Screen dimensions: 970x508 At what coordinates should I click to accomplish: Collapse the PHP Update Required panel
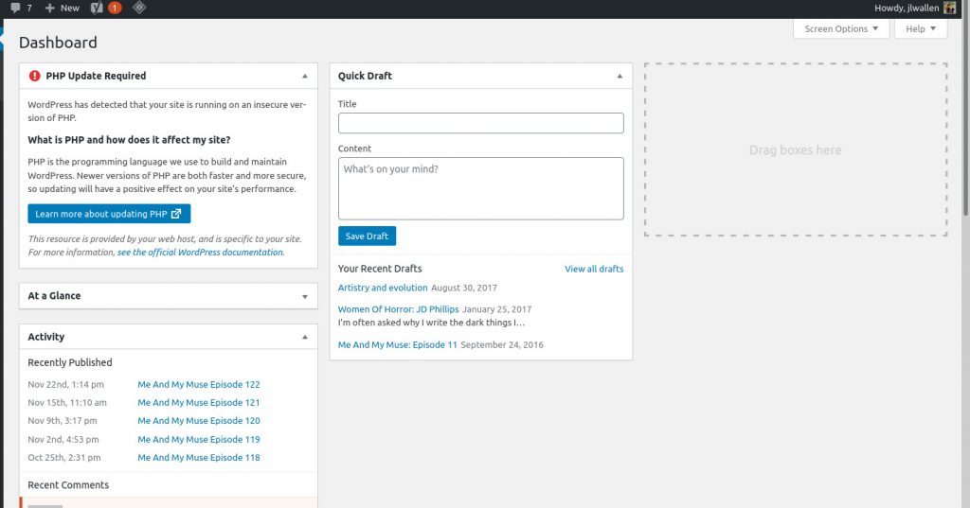305,76
